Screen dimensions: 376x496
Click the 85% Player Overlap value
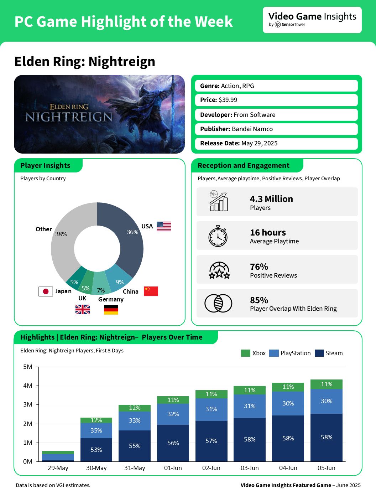259,300
